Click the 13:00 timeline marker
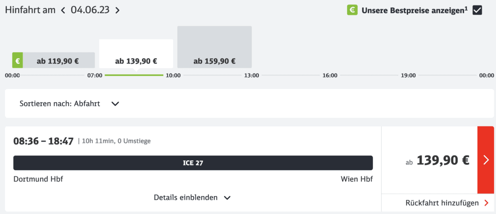The height and width of the screenshot is (214, 496). [252, 75]
